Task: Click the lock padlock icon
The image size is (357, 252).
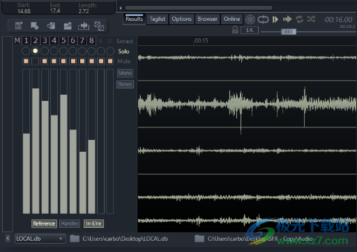Action: coord(235,30)
